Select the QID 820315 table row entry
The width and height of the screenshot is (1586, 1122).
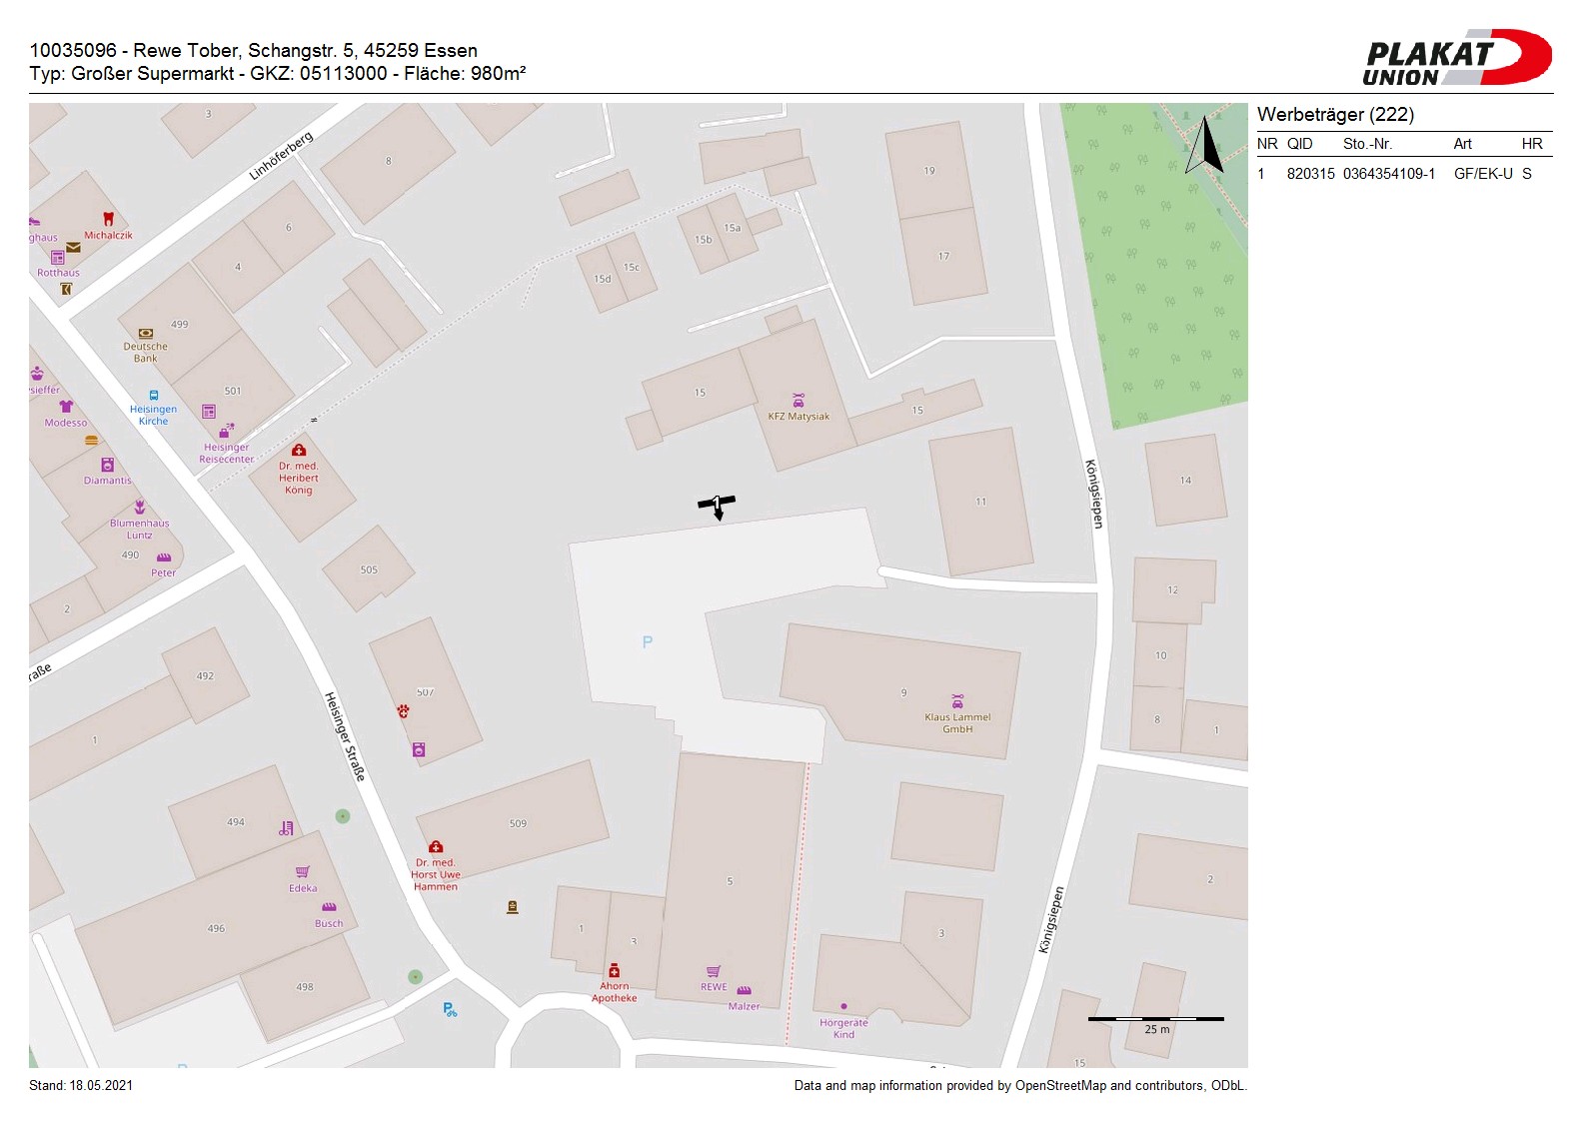click(1310, 174)
